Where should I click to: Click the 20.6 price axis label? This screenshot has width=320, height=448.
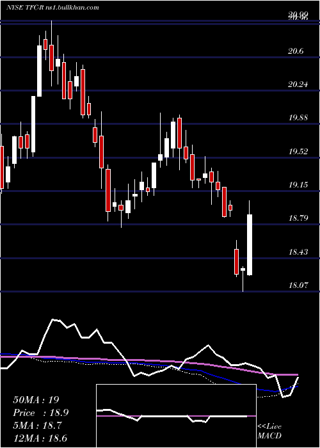(296, 51)
